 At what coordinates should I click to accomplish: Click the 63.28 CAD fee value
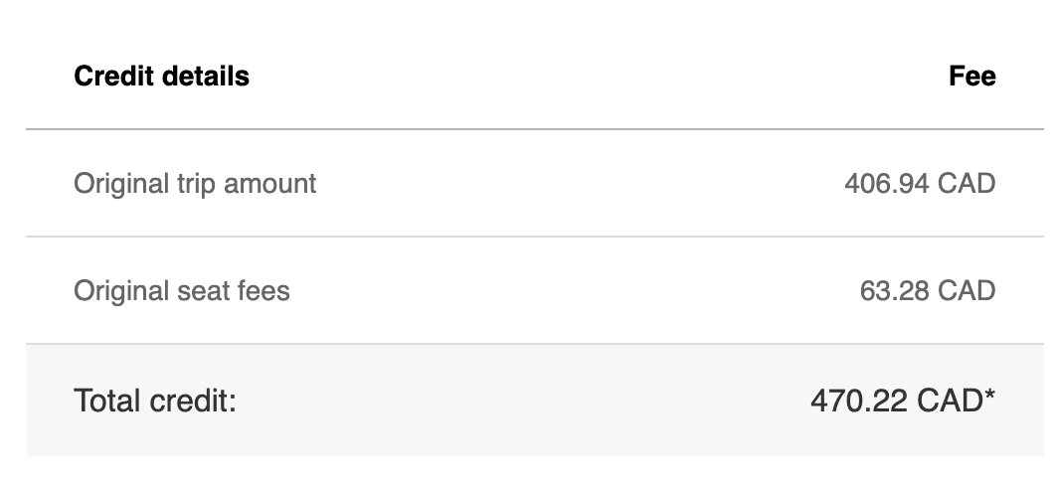click(928, 291)
